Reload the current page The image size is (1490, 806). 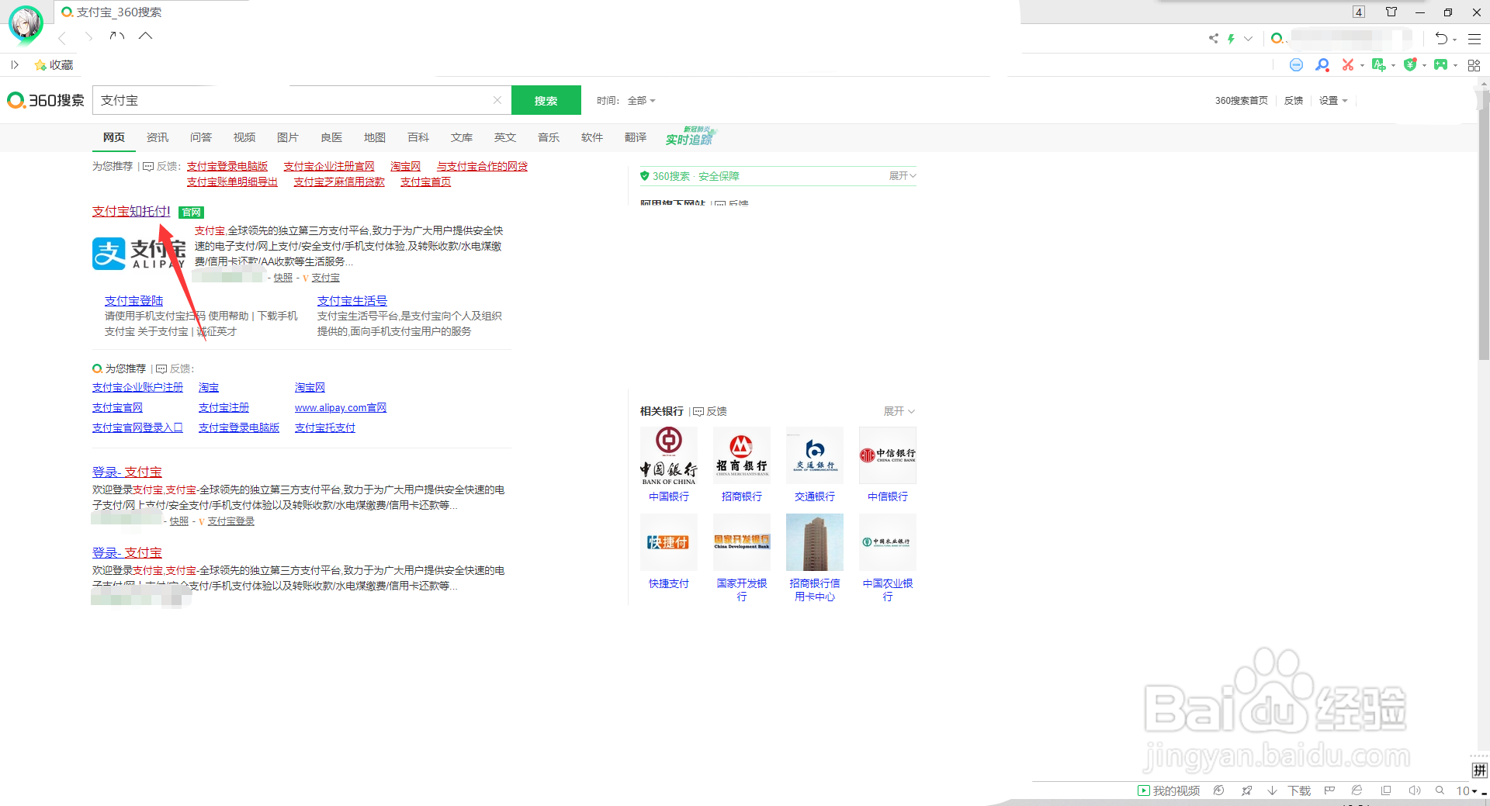point(117,36)
